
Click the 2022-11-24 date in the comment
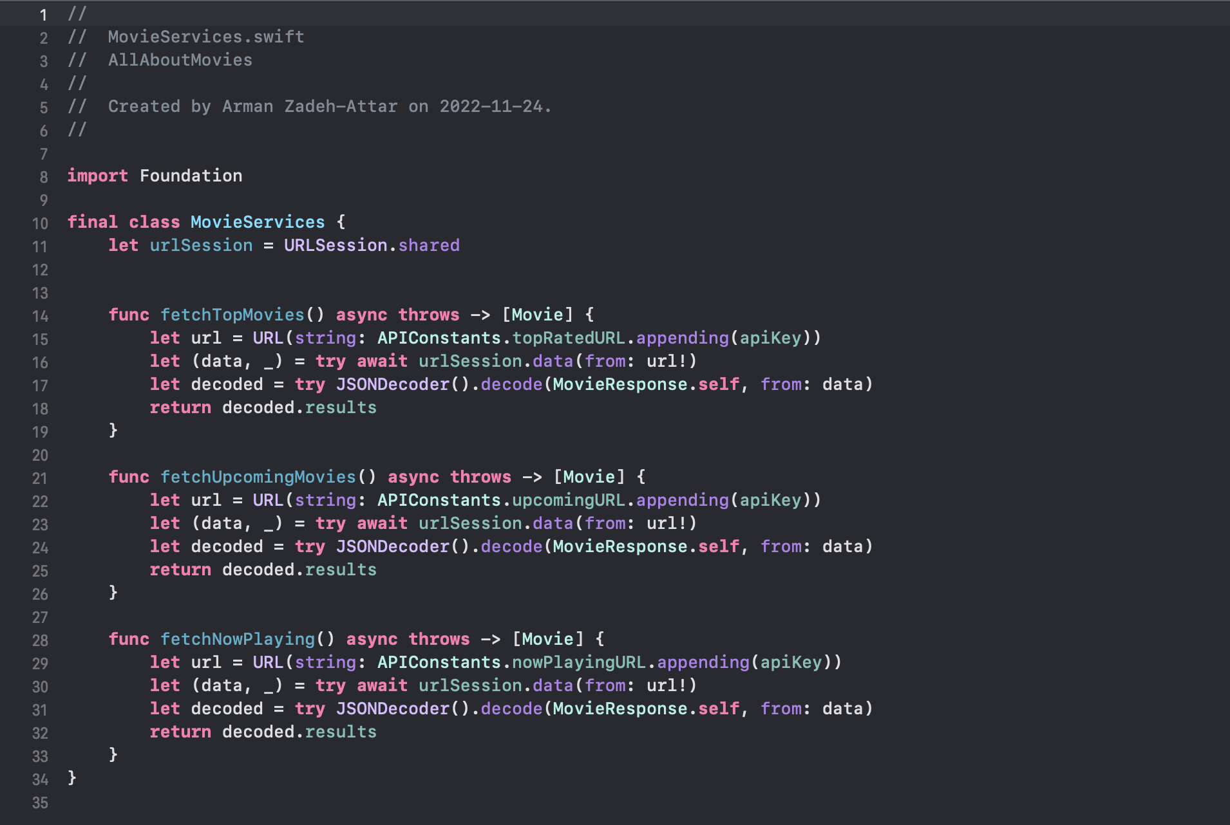coord(491,106)
